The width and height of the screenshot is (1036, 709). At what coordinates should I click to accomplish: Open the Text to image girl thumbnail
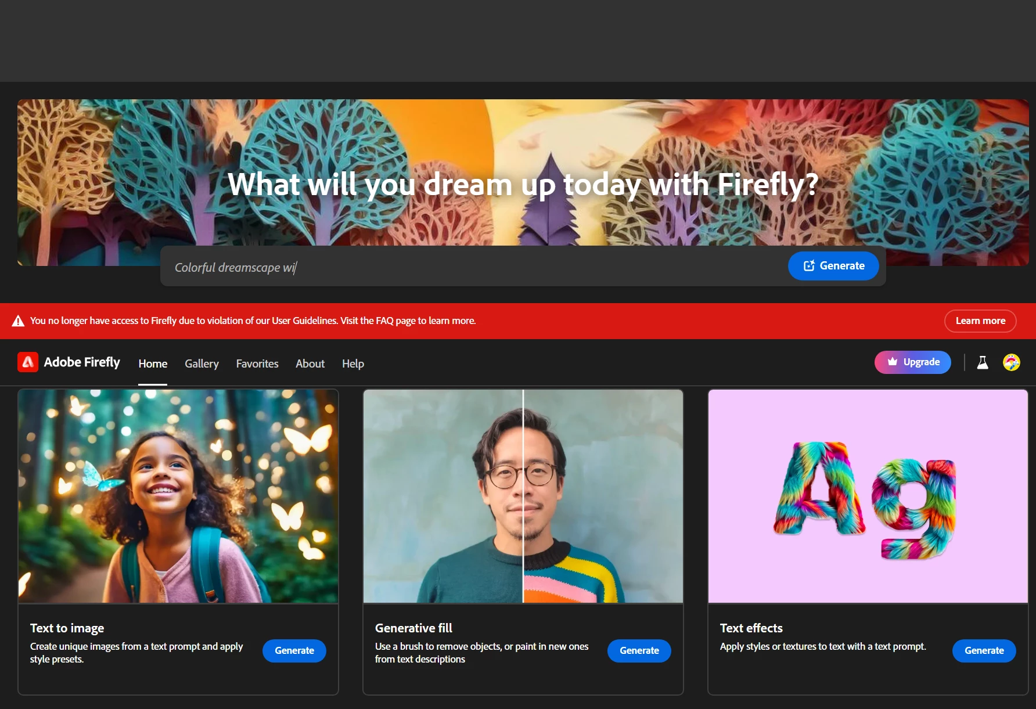coord(178,496)
